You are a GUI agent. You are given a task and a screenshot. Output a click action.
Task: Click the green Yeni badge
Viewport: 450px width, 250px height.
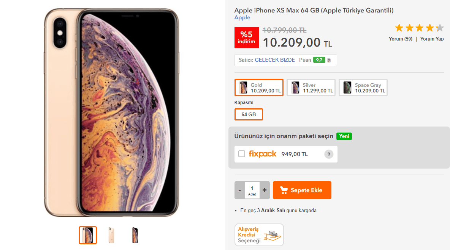[x=344, y=136]
